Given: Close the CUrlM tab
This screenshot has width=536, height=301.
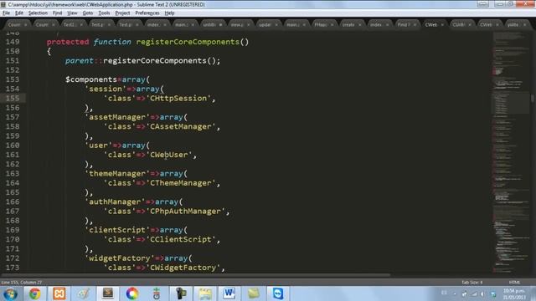Looking at the screenshot, I should [x=470, y=25].
